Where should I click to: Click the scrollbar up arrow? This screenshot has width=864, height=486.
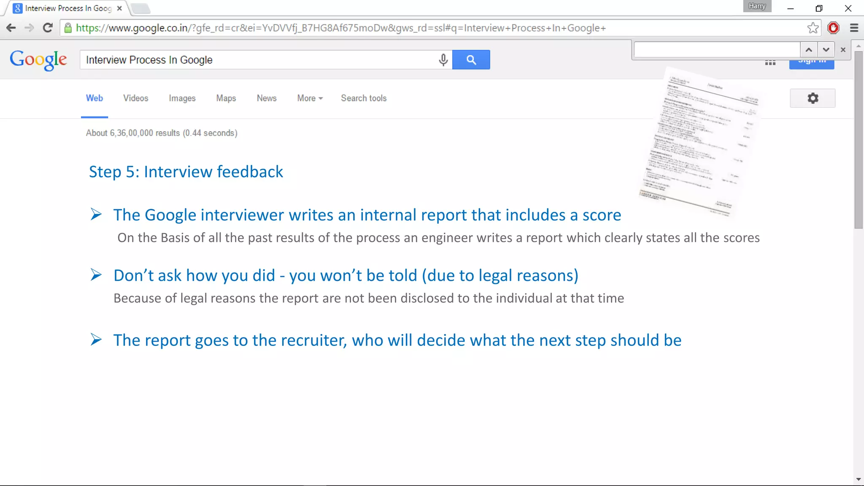tap(859, 46)
